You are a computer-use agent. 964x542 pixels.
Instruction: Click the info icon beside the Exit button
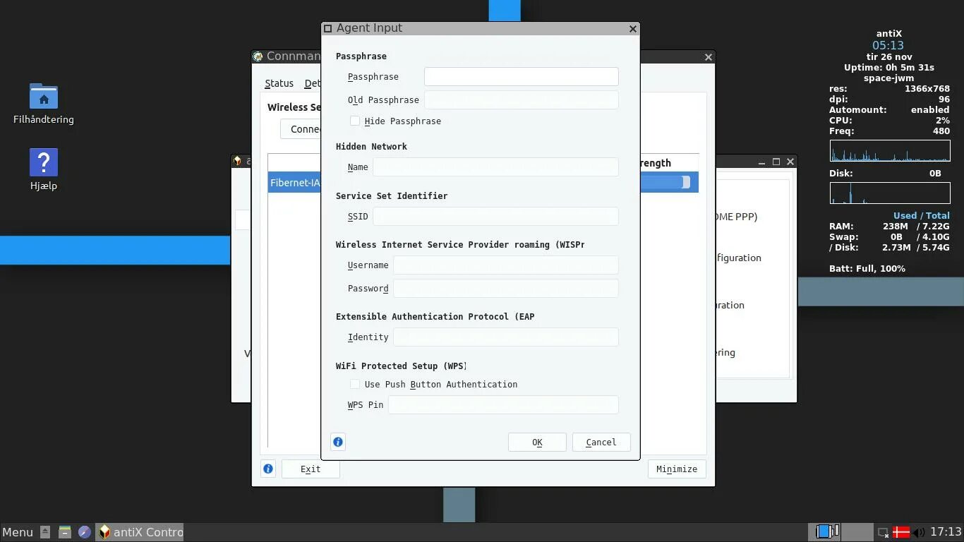tap(268, 469)
